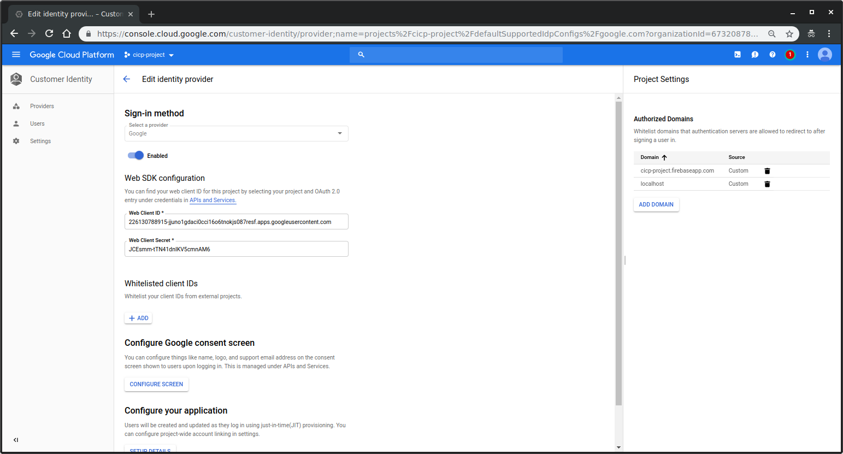Click the Whitelisted client IDs heading

coord(161,284)
